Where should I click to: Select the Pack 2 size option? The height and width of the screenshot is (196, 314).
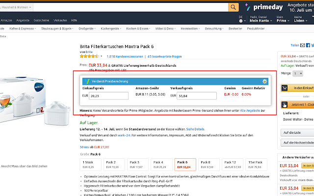[x=114, y=165]
